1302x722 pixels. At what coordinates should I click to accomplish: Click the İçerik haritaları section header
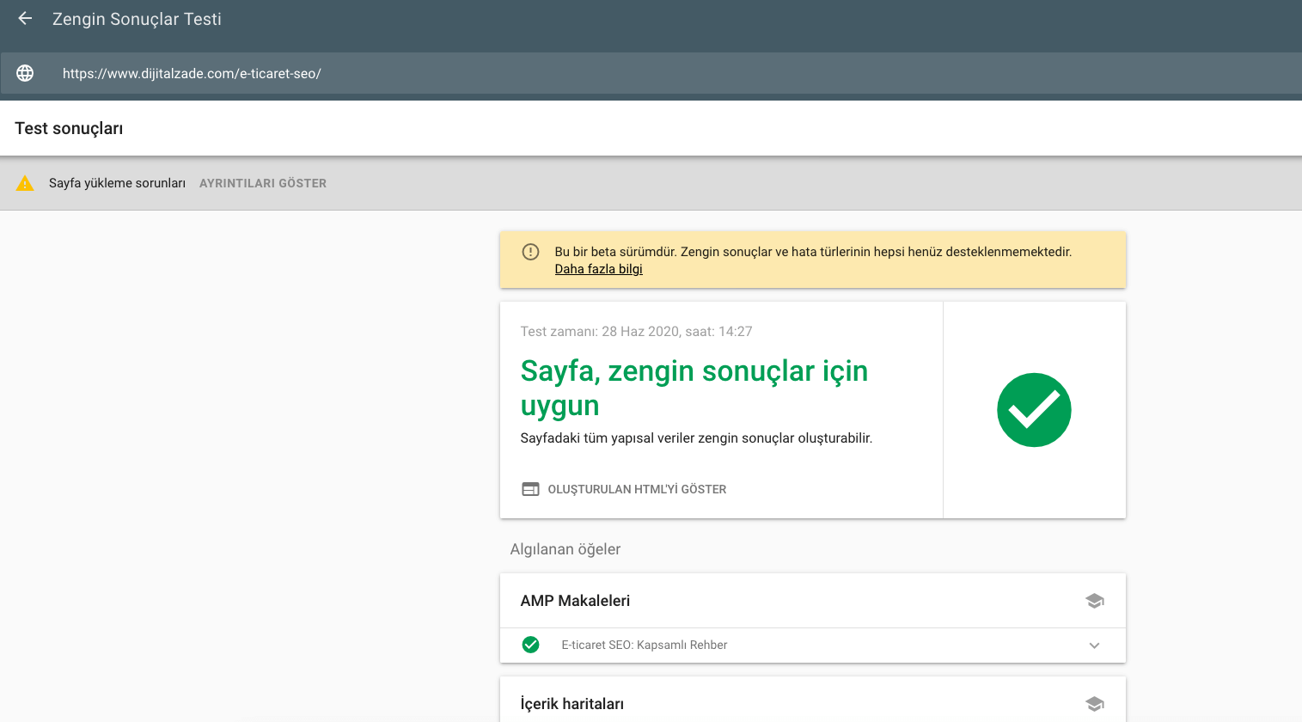point(572,704)
